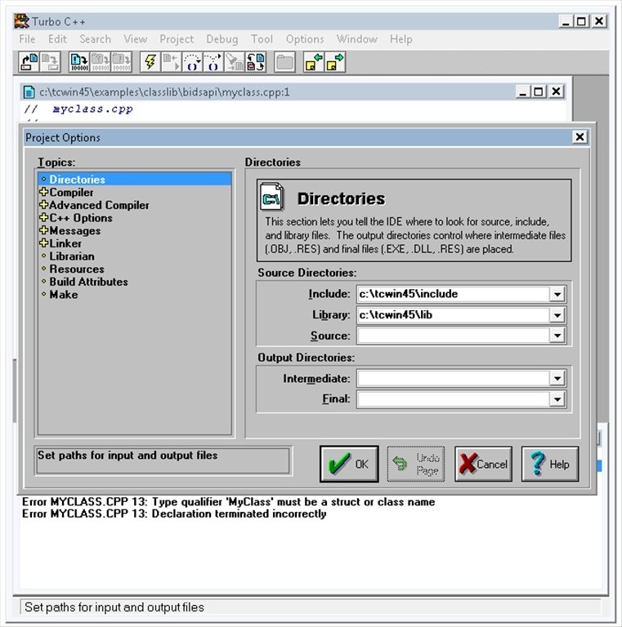Select the 'Type qualifier MyClass' error line
This screenshot has height=627, width=622.
[x=229, y=502]
